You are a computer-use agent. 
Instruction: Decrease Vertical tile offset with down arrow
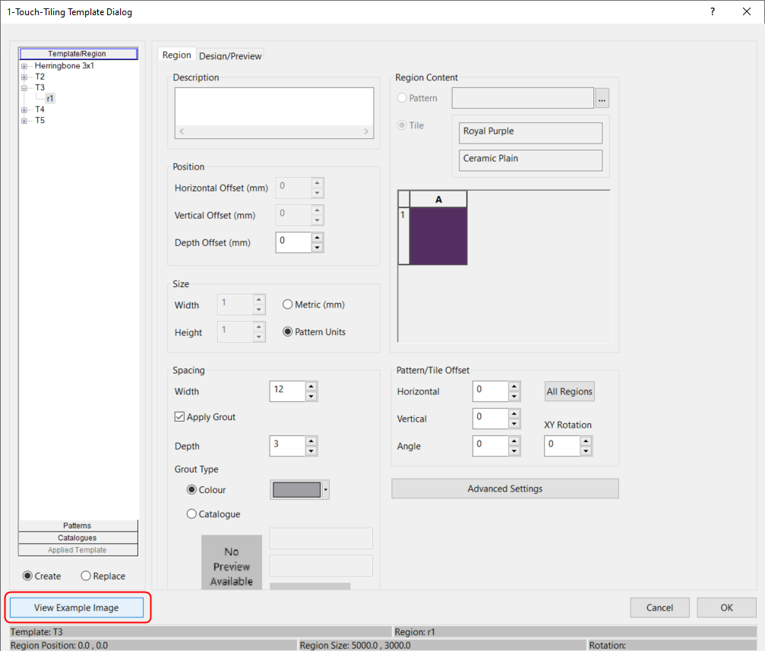pos(514,424)
